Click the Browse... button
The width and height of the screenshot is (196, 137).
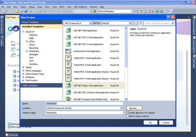click(x=134, y=108)
